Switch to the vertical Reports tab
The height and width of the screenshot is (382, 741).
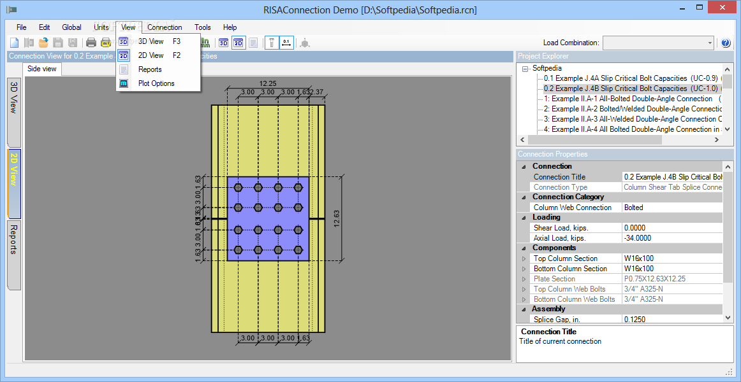coord(14,255)
